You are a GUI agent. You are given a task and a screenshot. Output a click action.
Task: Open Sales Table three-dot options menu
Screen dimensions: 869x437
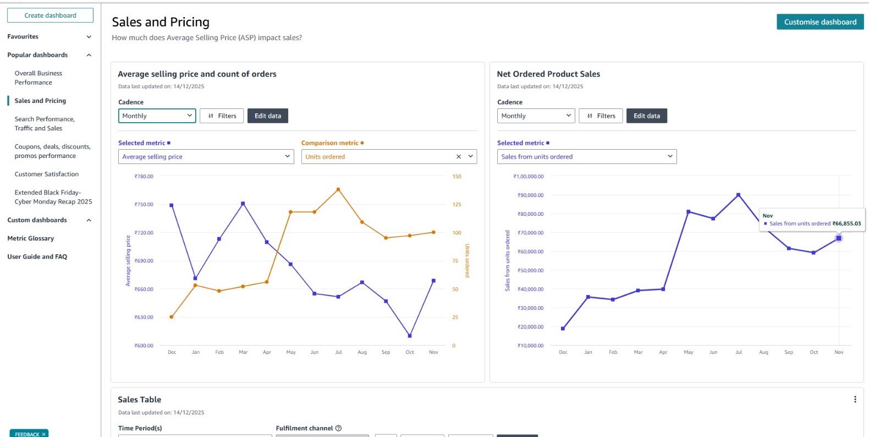(x=855, y=400)
